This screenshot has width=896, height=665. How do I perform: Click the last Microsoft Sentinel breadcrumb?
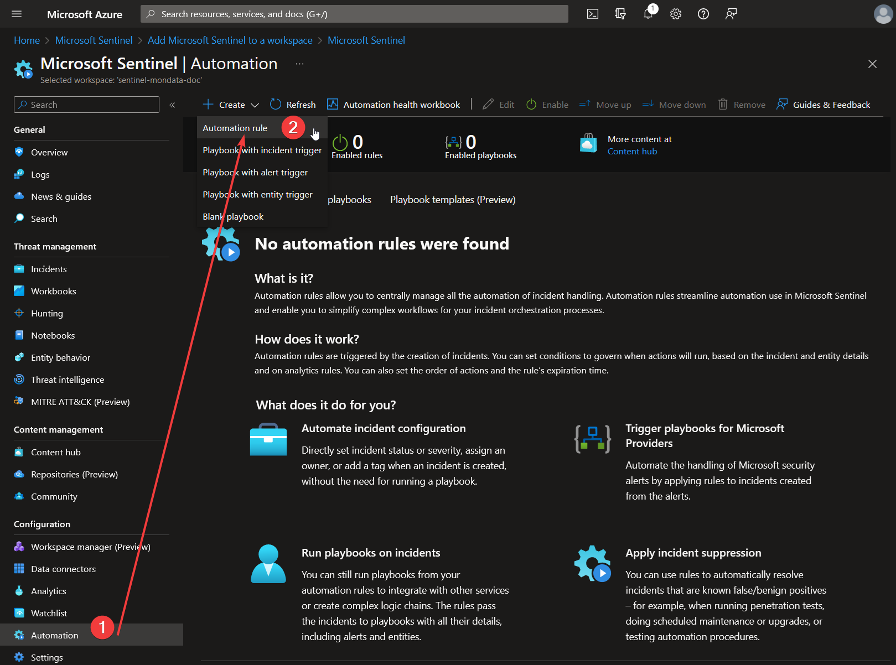point(366,40)
